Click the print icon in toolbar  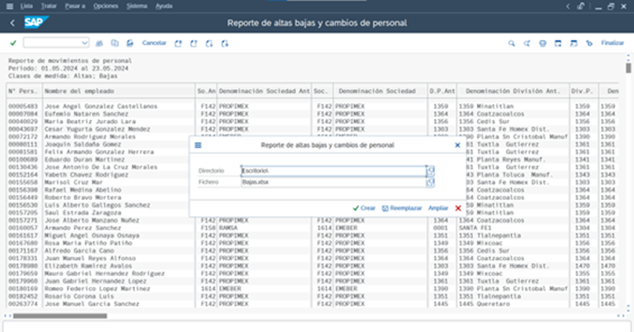click(130, 43)
